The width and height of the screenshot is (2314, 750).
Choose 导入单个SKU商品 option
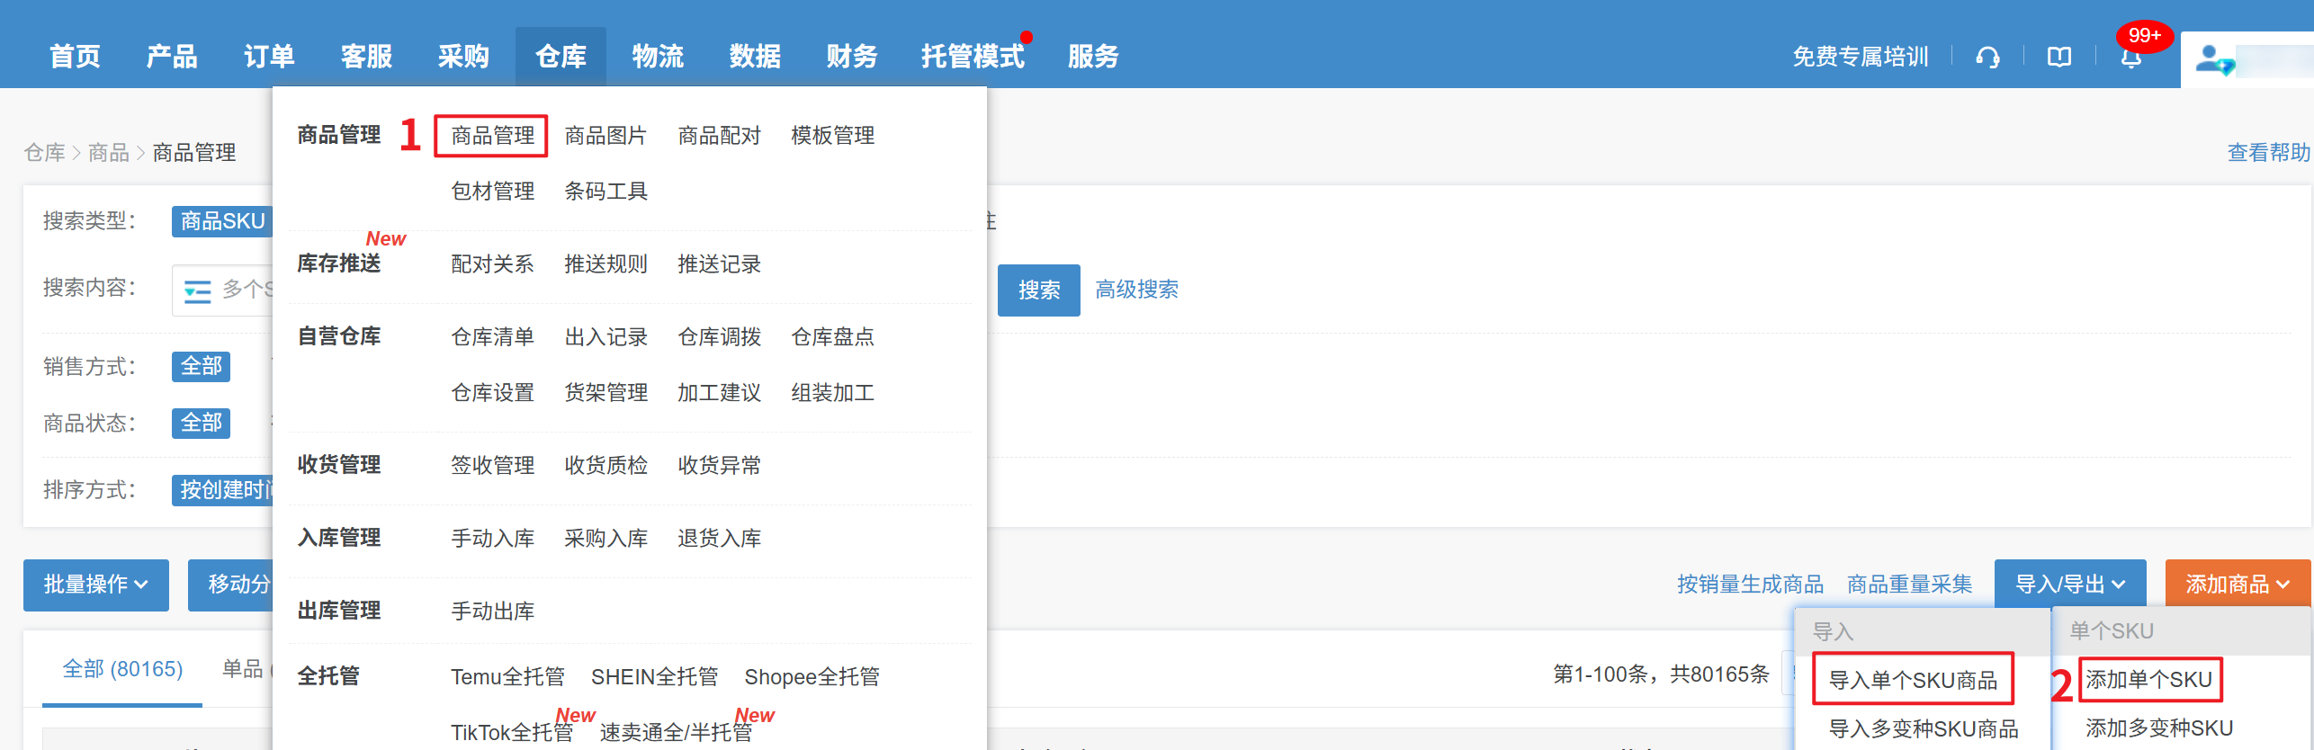pos(1913,680)
